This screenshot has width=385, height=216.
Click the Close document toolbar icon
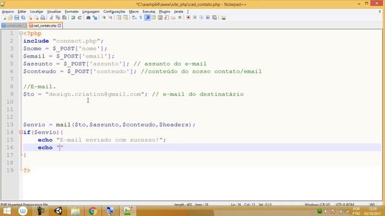30,17
